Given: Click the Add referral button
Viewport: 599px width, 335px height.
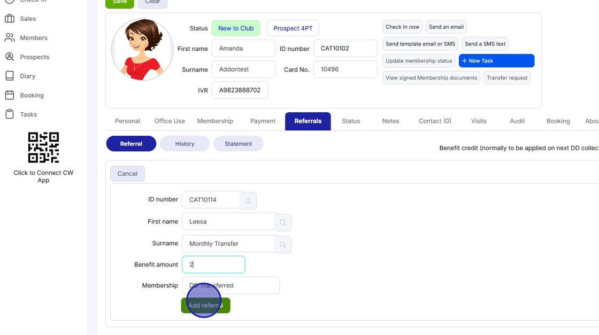Looking at the screenshot, I should point(205,305).
